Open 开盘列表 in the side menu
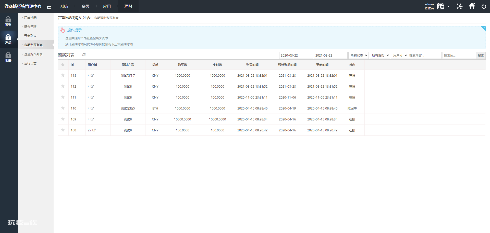The height and width of the screenshot is (233, 490). pyautogui.click(x=30, y=36)
